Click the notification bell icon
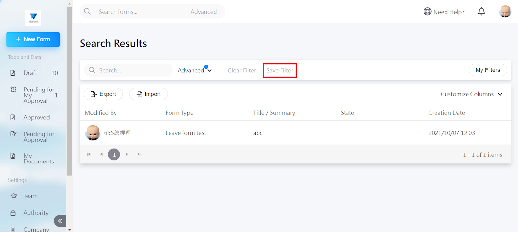518x232 pixels. (481, 12)
